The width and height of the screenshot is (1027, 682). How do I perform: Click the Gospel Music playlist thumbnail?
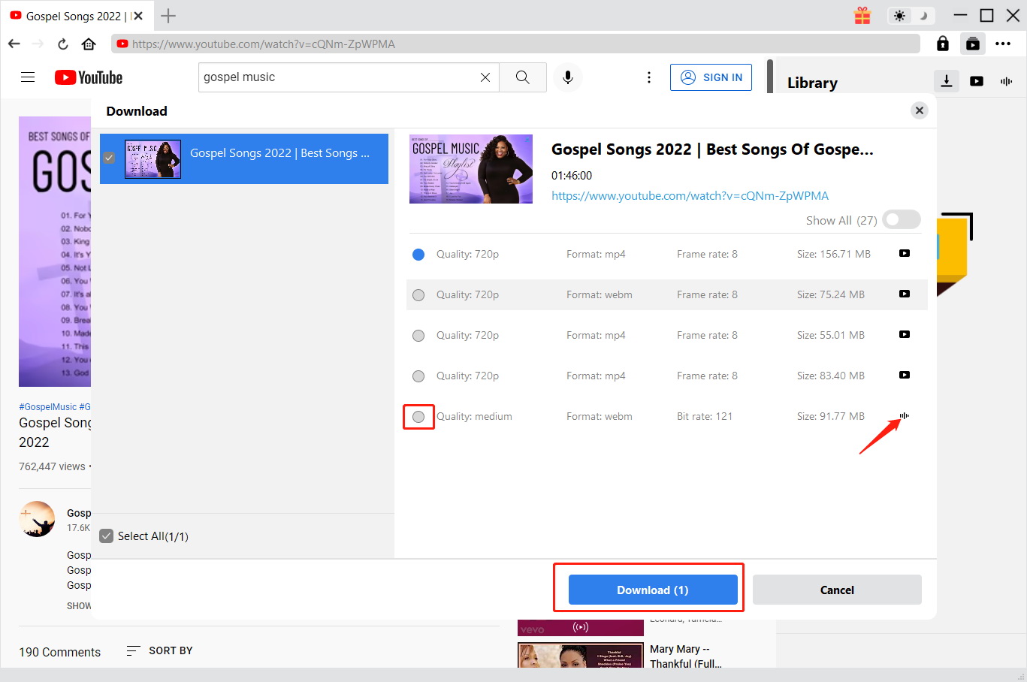point(471,168)
